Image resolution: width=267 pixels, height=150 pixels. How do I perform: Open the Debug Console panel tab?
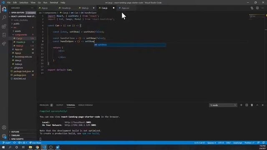(86, 105)
